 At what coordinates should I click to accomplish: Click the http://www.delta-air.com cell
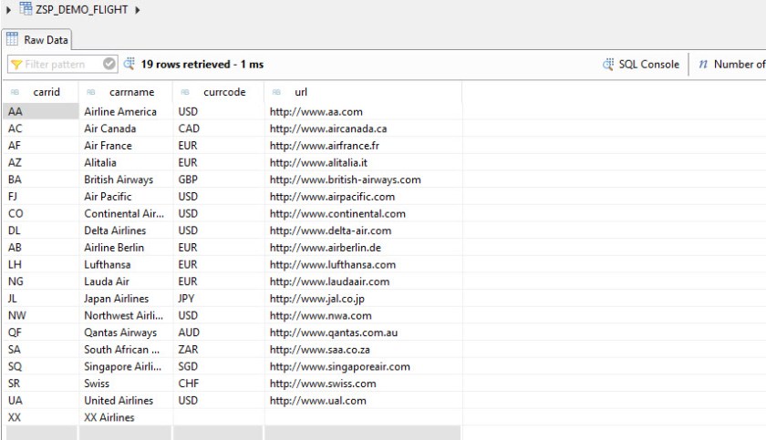[x=363, y=230]
